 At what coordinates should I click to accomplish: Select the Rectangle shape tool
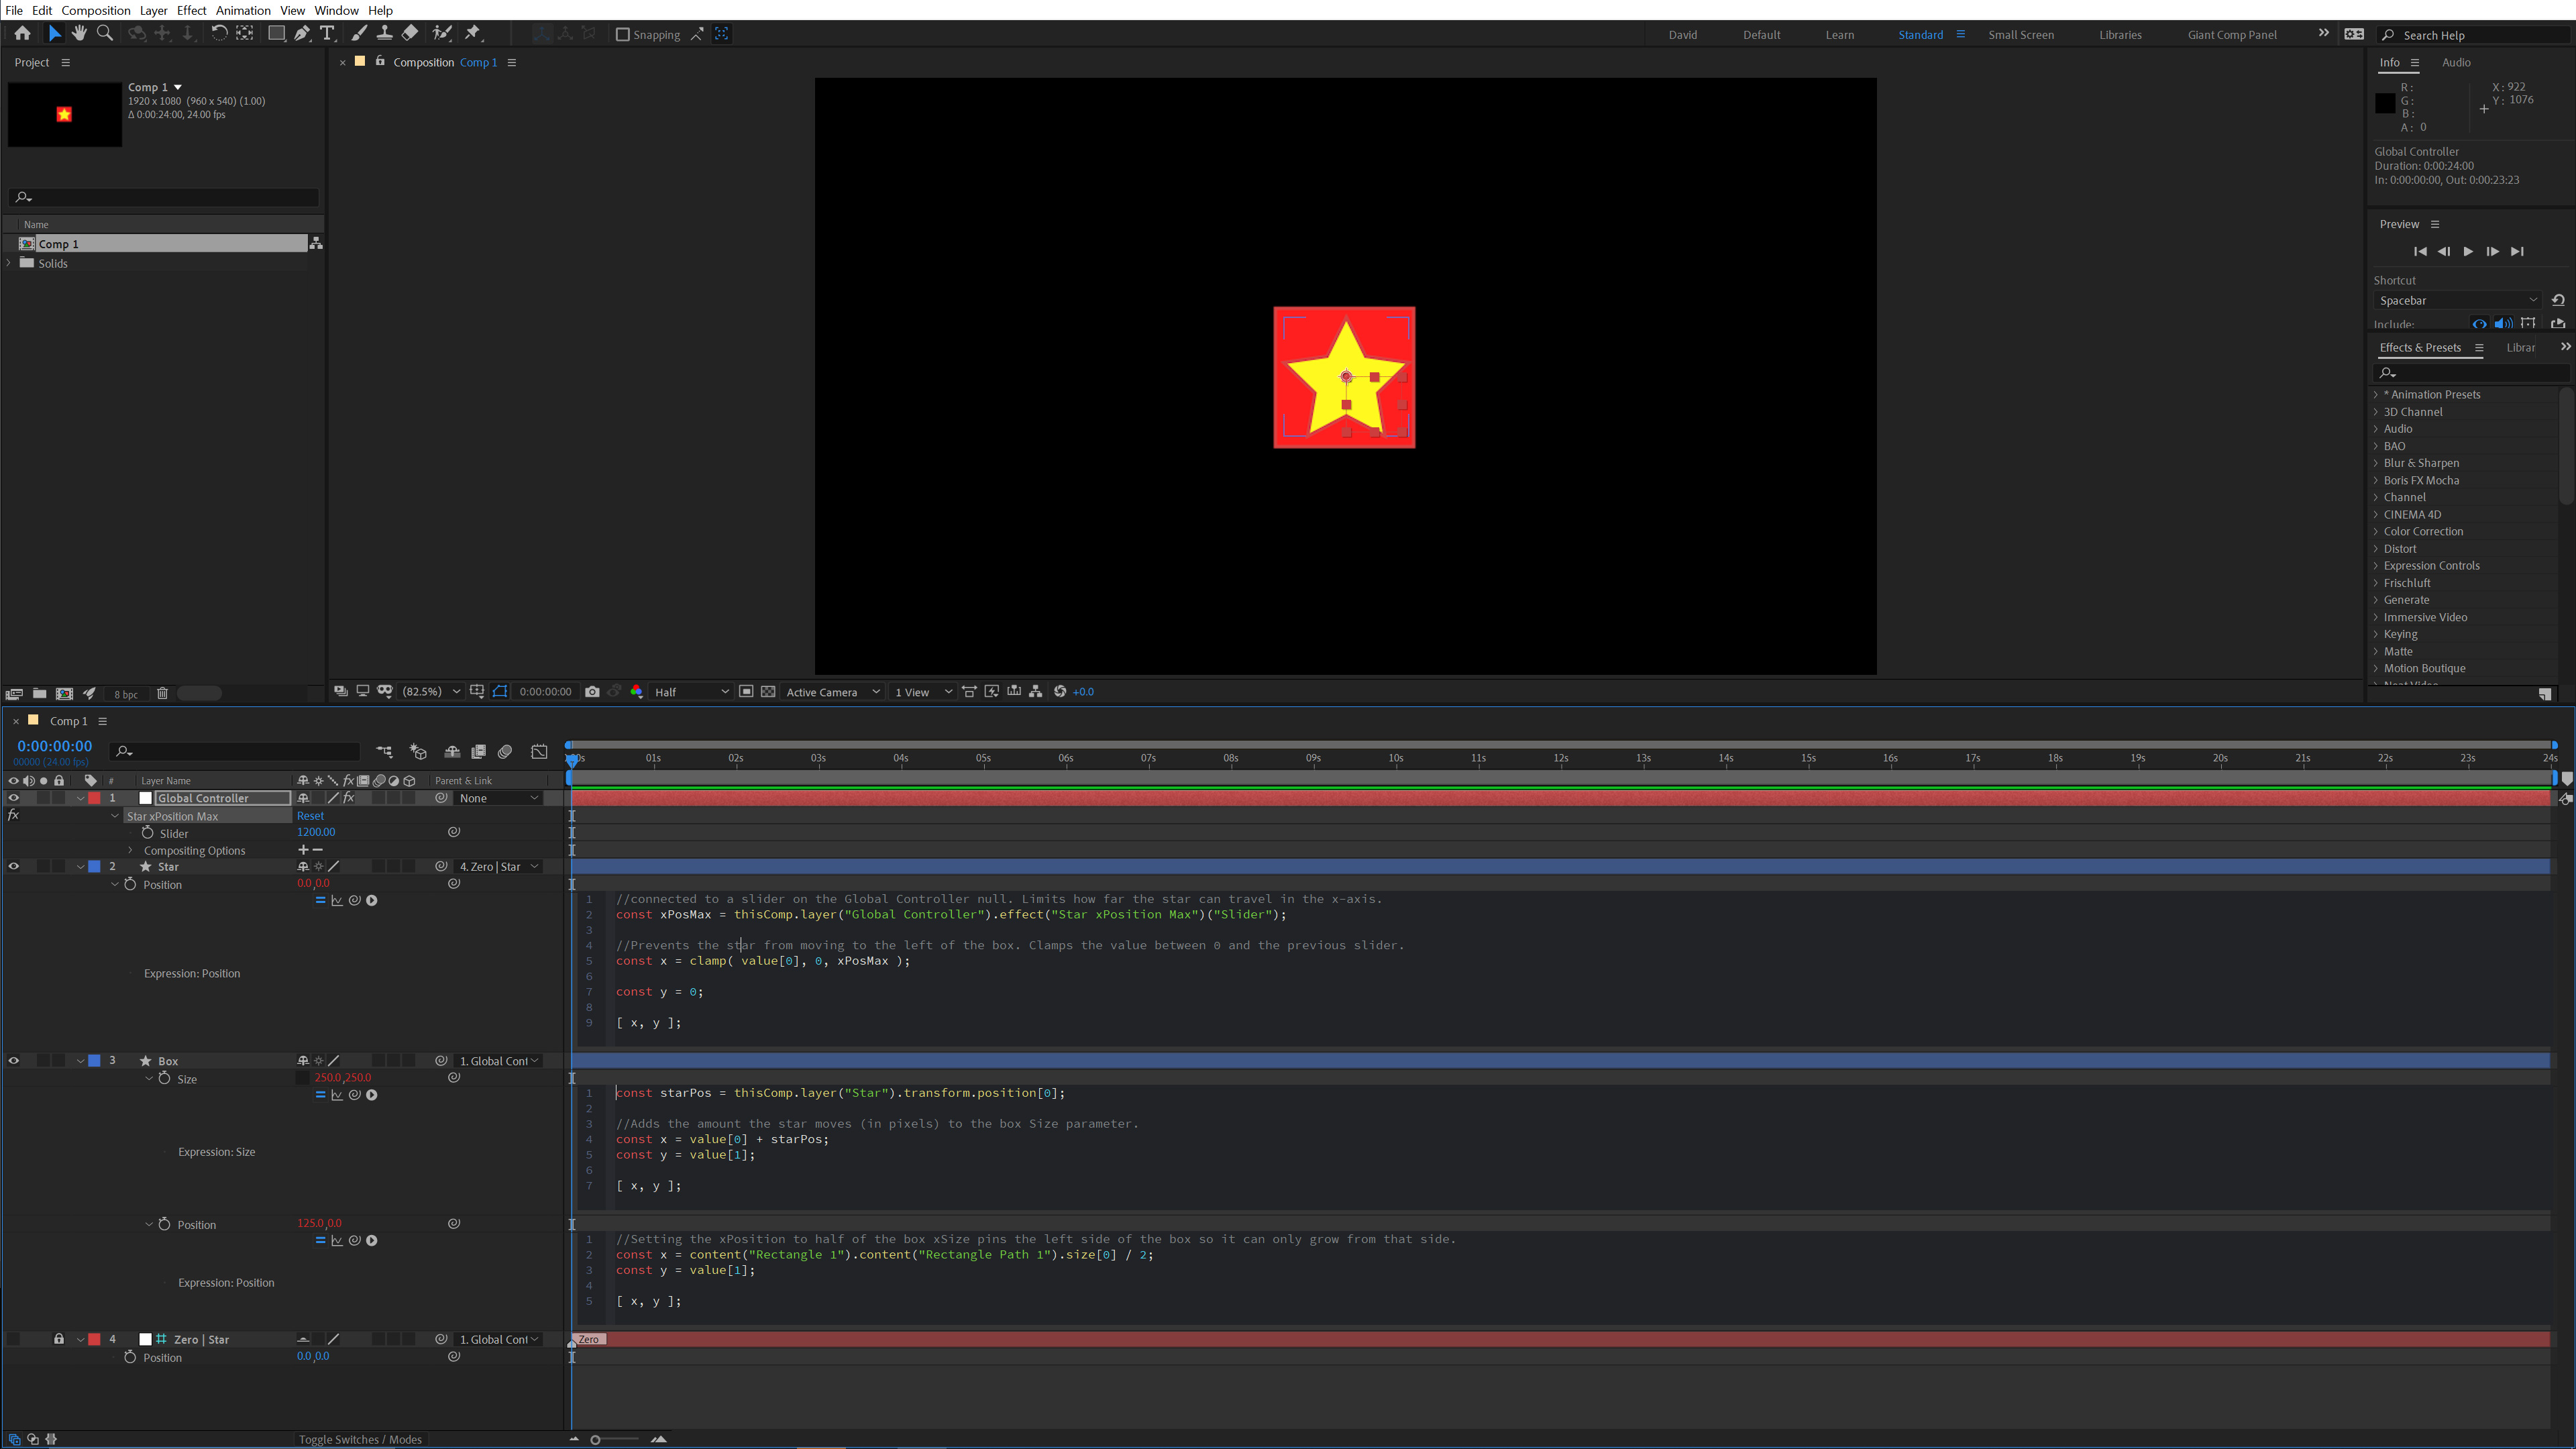click(x=277, y=33)
